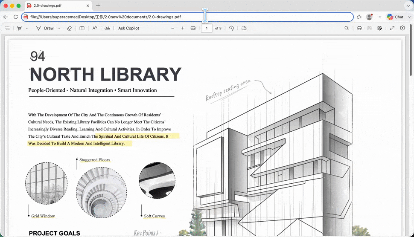Click the number 94 above the title
Image resolution: width=414 pixels, height=237 pixels.
coord(38,56)
